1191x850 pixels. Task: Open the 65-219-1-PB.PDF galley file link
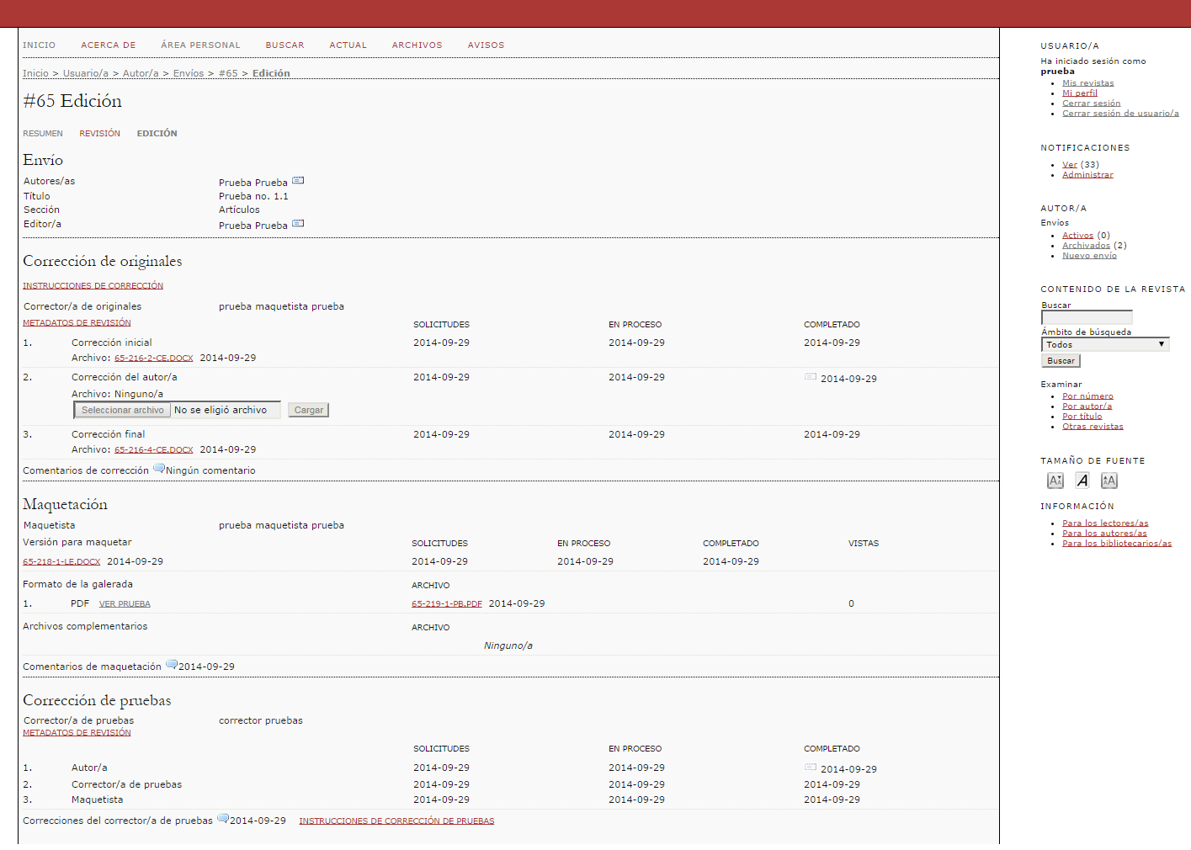(446, 604)
